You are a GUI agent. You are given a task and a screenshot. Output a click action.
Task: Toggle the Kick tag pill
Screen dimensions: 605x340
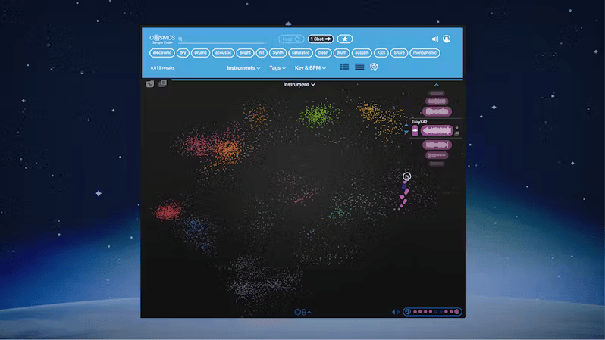click(x=381, y=53)
